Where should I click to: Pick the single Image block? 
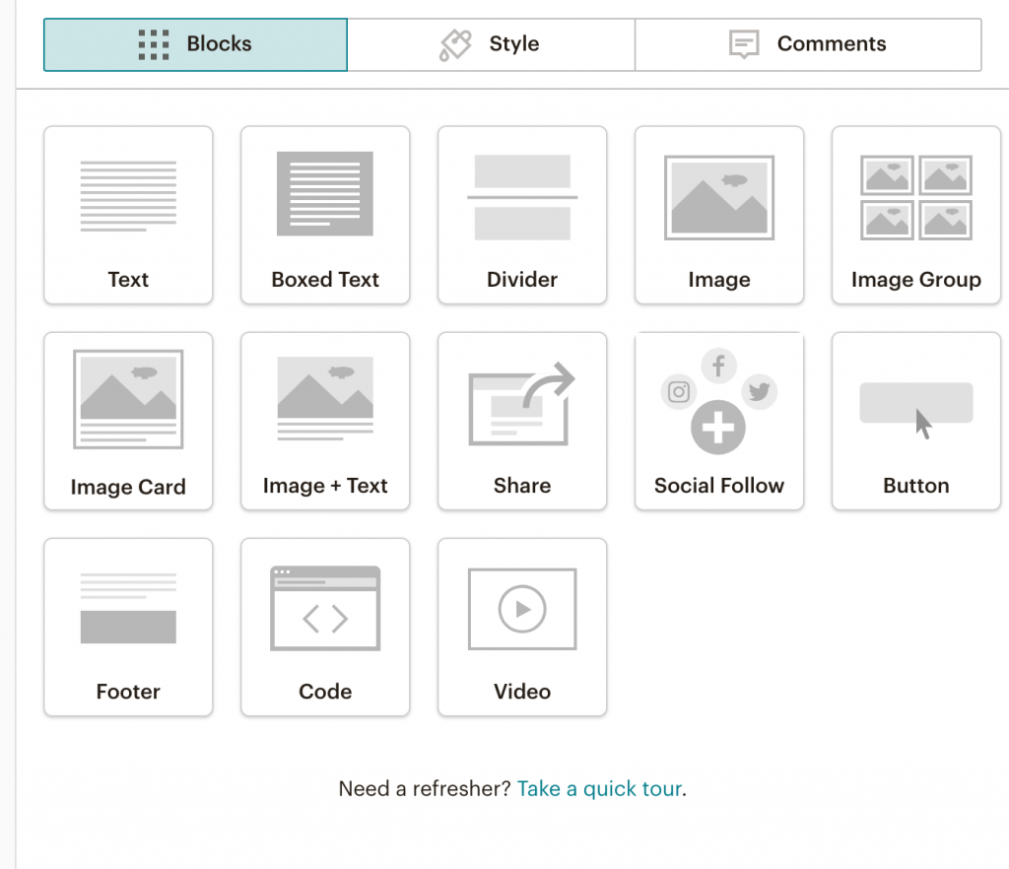[718, 215]
